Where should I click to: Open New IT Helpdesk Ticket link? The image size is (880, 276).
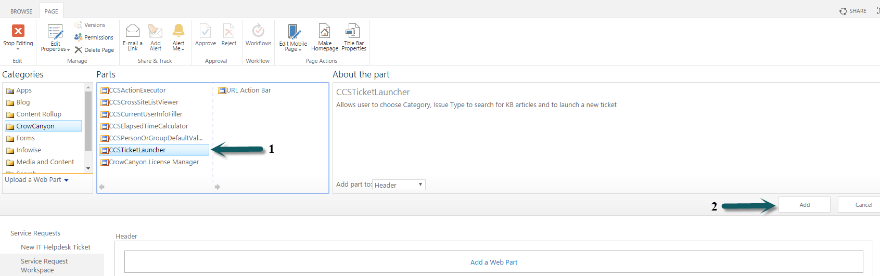(56, 247)
